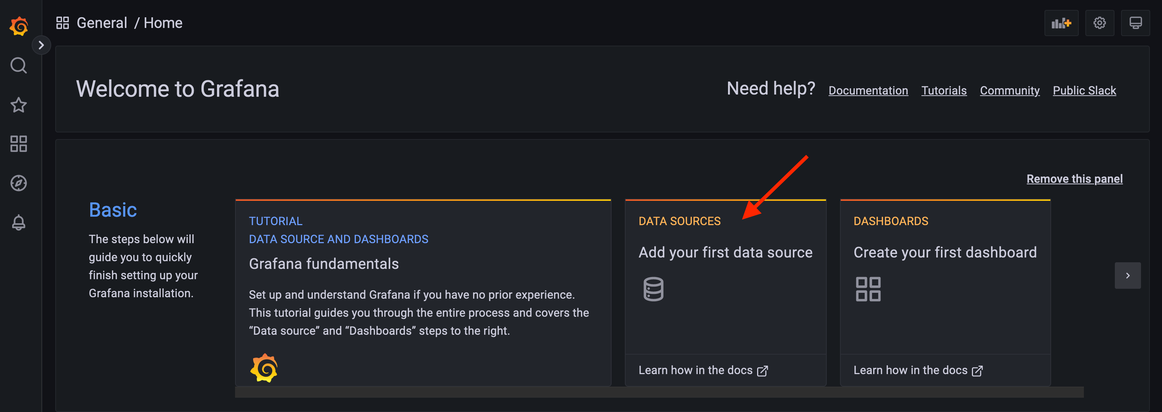The height and width of the screenshot is (412, 1162).
Task: Click the horizontal scrollbar under cards
Action: tap(659, 392)
